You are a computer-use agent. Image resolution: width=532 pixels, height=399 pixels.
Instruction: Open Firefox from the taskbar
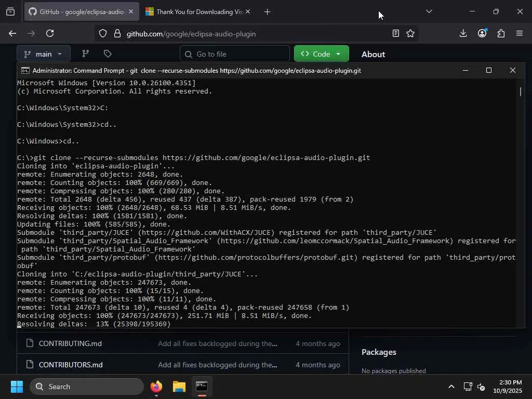point(156,387)
